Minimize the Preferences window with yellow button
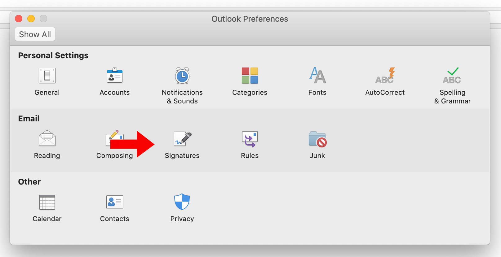The height and width of the screenshot is (257, 501). coord(31,19)
